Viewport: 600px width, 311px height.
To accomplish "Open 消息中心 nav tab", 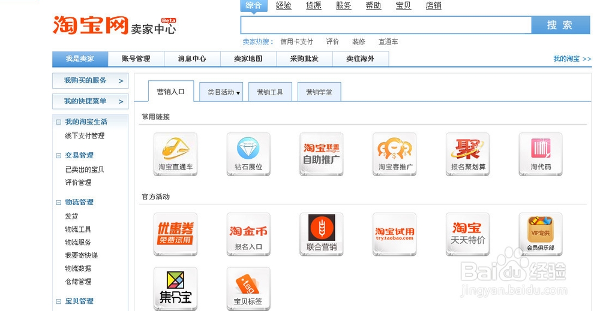I will tap(192, 59).
